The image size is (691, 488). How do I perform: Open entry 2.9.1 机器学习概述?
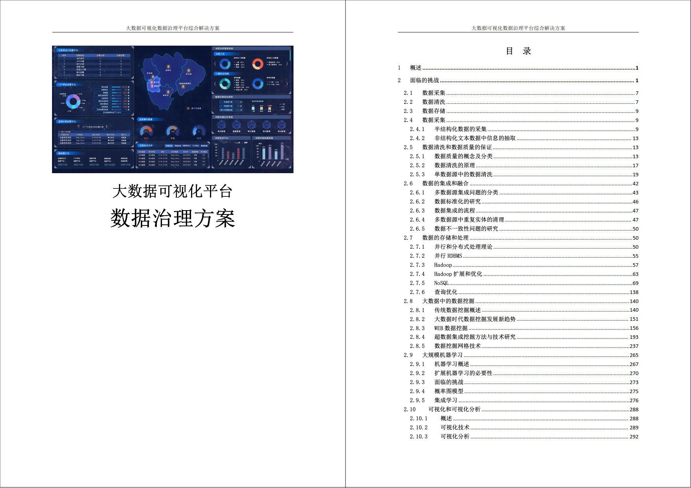click(524, 364)
